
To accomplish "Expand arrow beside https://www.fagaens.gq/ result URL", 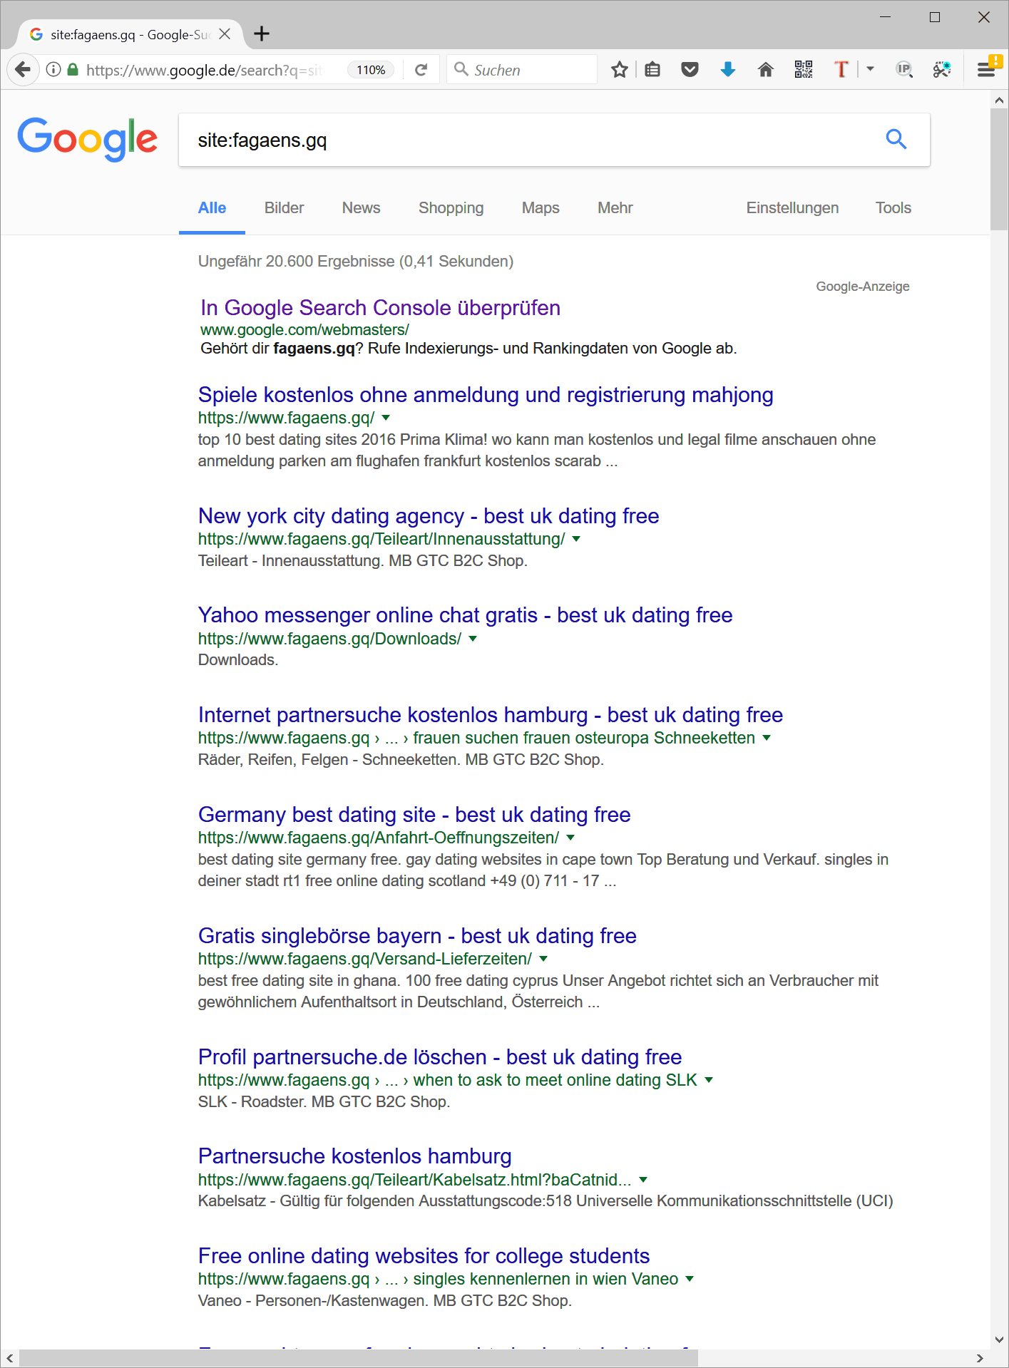I will click(x=386, y=418).
